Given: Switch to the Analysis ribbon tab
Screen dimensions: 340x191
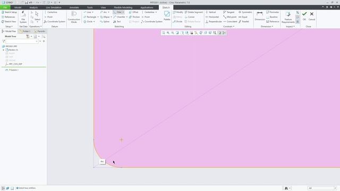Looking at the screenshot, I should 33,7.
